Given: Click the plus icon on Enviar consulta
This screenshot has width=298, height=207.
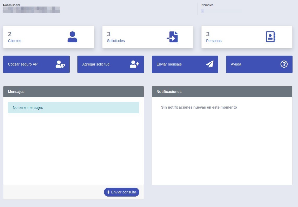Looking at the screenshot, I should [x=108, y=192].
